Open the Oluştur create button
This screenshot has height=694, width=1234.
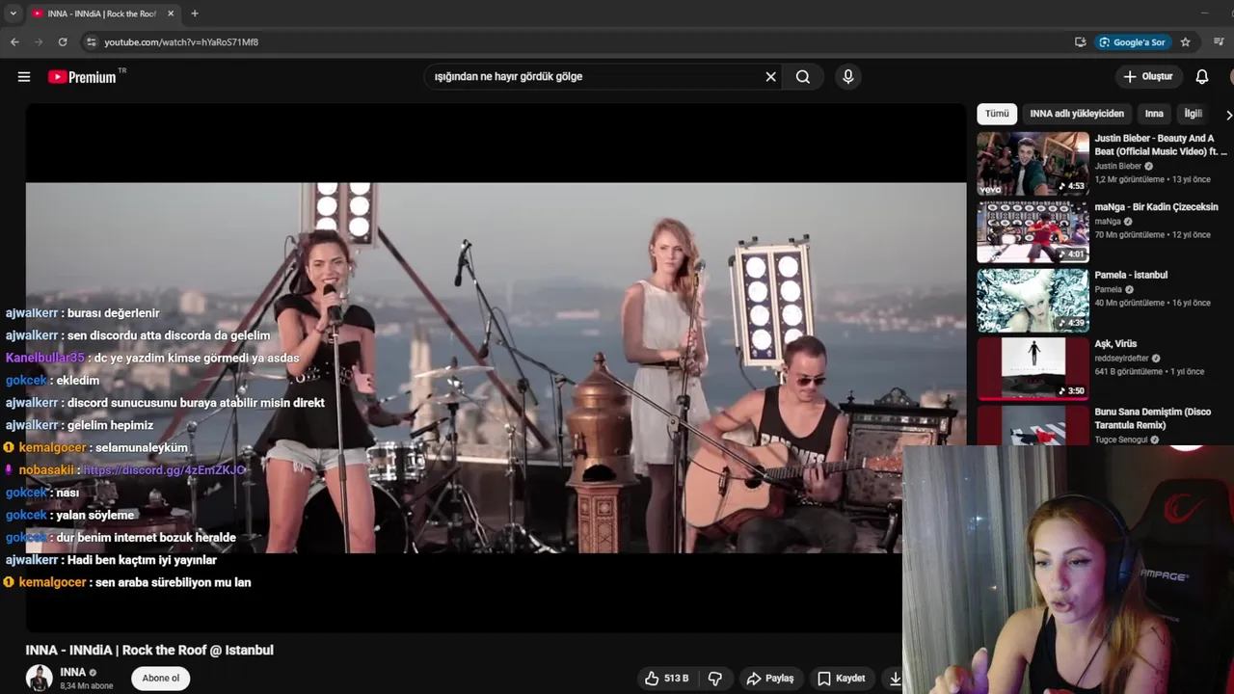(x=1148, y=77)
